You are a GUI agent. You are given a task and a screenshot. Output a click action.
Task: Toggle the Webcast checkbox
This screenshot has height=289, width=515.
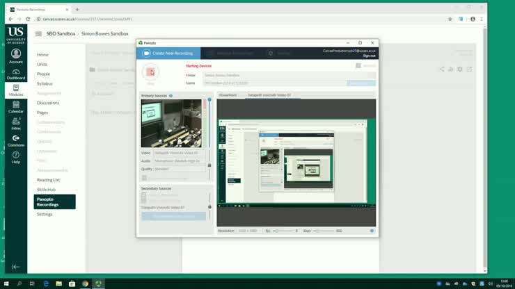[358, 65]
